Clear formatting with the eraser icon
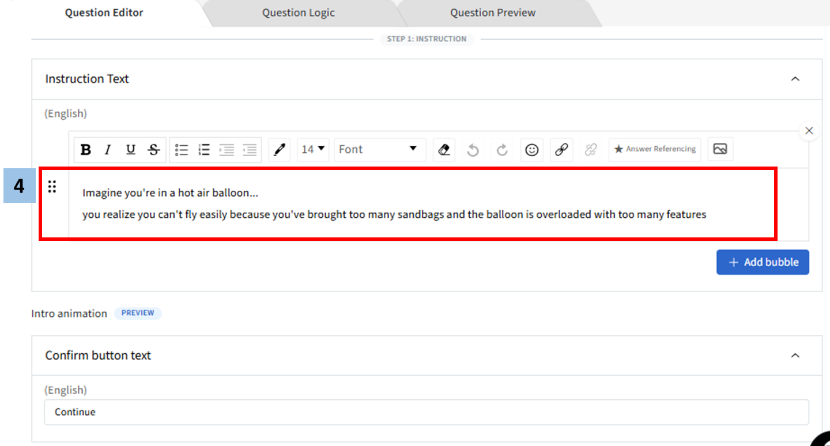Image resolution: width=830 pixels, height=446 pixels. point(444,150)
